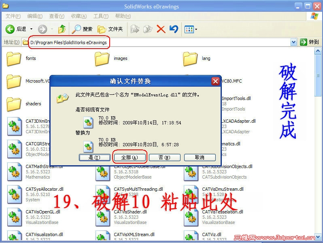The width and height of the screenshot is (323, 243).
Task: Click the Move To toolbar icon
Action: (x=135, y=29)
